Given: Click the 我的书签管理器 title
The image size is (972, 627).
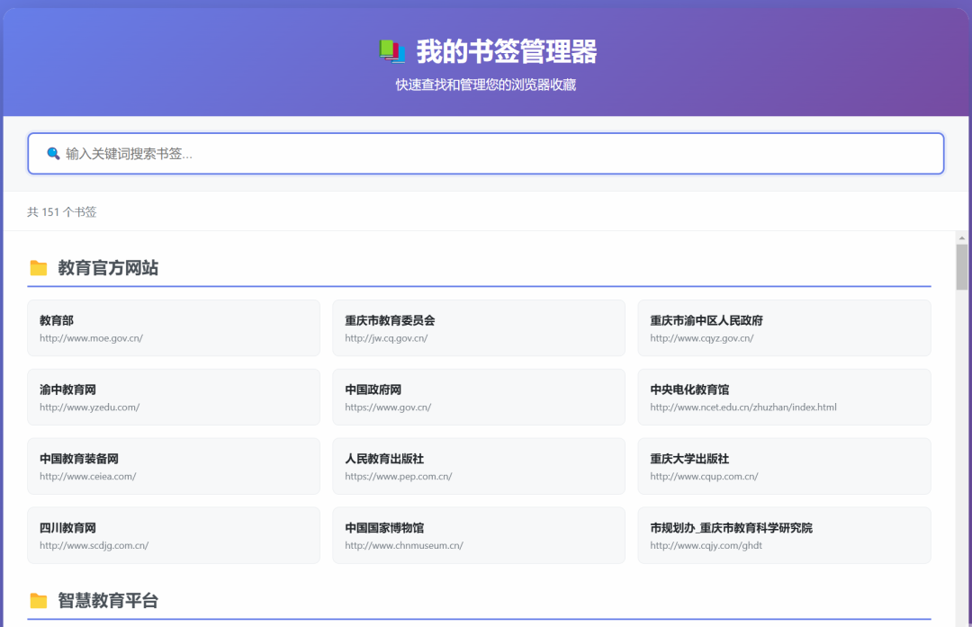Looking at the screenshot, I should [x=507, y=51].
